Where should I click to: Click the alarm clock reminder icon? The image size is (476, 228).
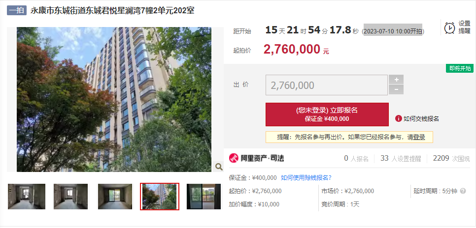(449, 28)
